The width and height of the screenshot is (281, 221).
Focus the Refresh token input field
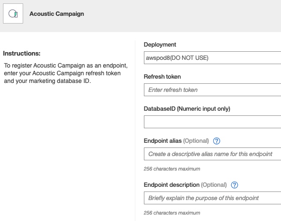tap(212, 90)
